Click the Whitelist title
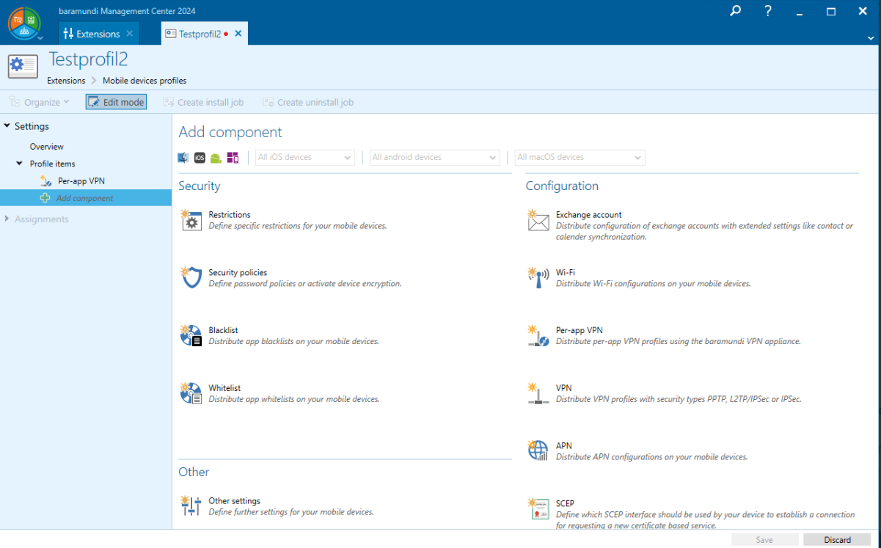This screenshot has height=548, width=881. [224, 388]
